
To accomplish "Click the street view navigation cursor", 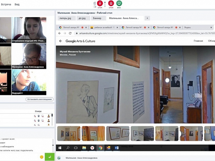I will pos(193,96).
